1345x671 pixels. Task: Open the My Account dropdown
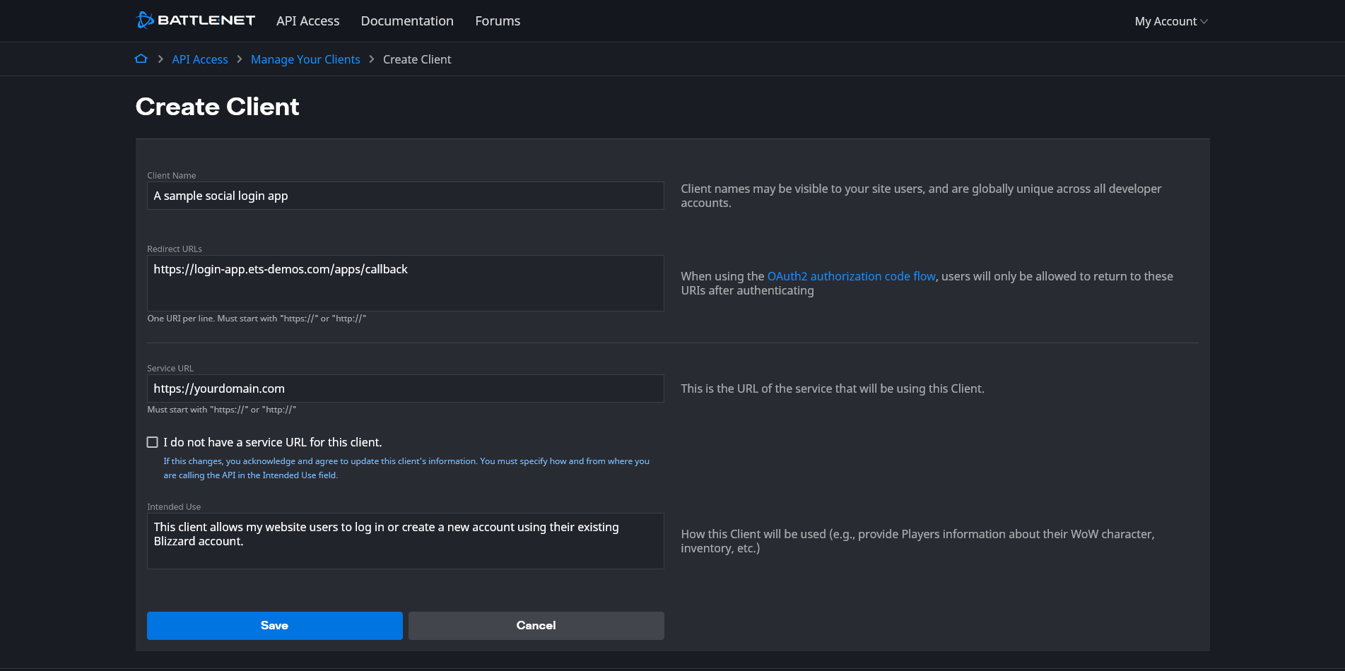point(1171,21)
